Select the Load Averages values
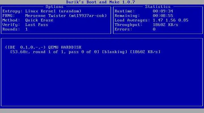Viewport: 204px width, 113px height. tap(171, 20)
